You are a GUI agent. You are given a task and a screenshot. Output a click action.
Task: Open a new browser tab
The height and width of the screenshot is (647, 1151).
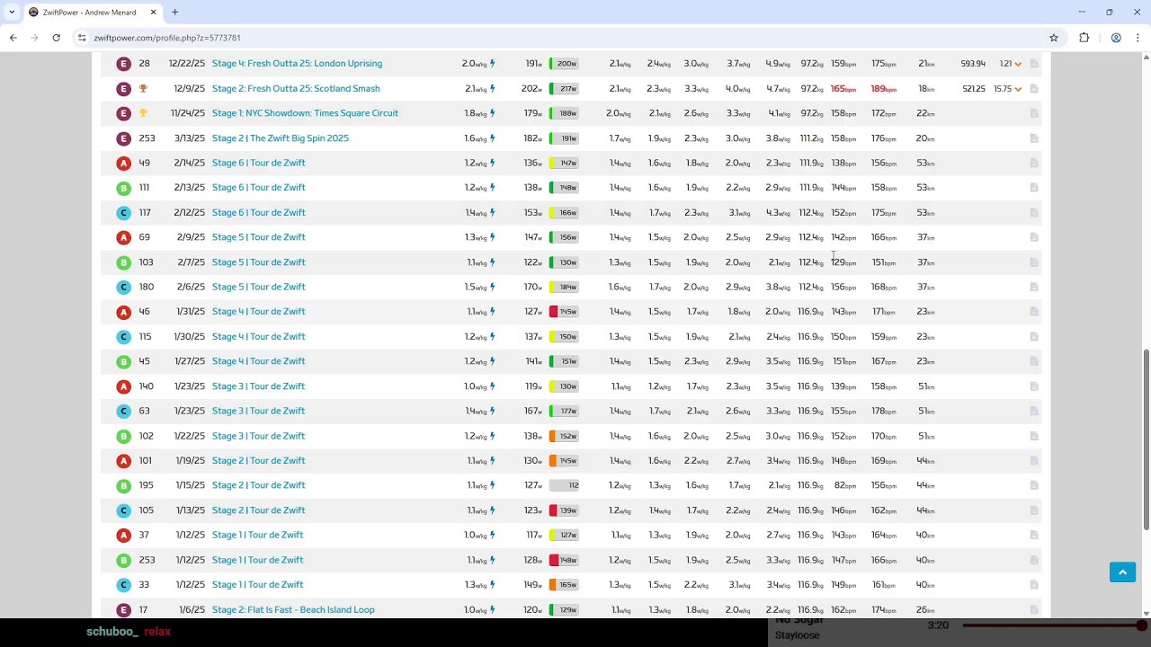click(175, 13)
